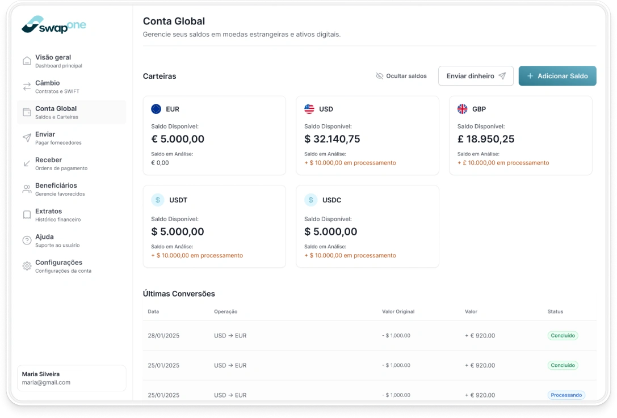
Task: Click the Ajuda question mark icon
Action: (x=27, y=240)
